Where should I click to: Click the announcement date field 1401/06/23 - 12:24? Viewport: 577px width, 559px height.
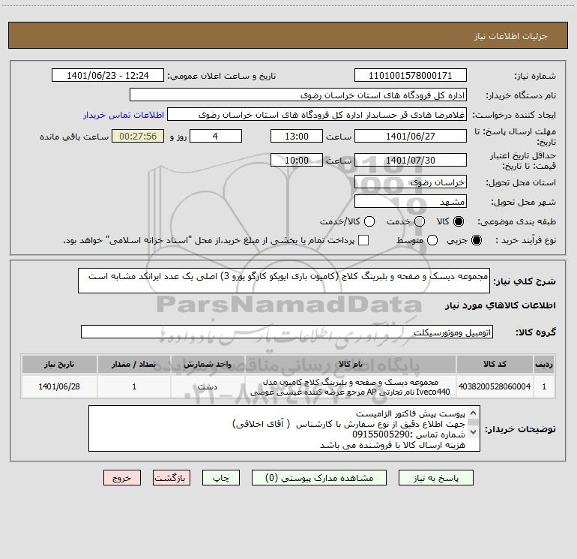click(108, 76)
